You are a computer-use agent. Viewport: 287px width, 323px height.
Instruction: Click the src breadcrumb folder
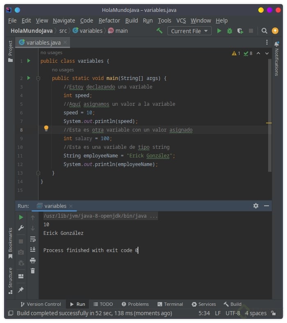(63, 31)
